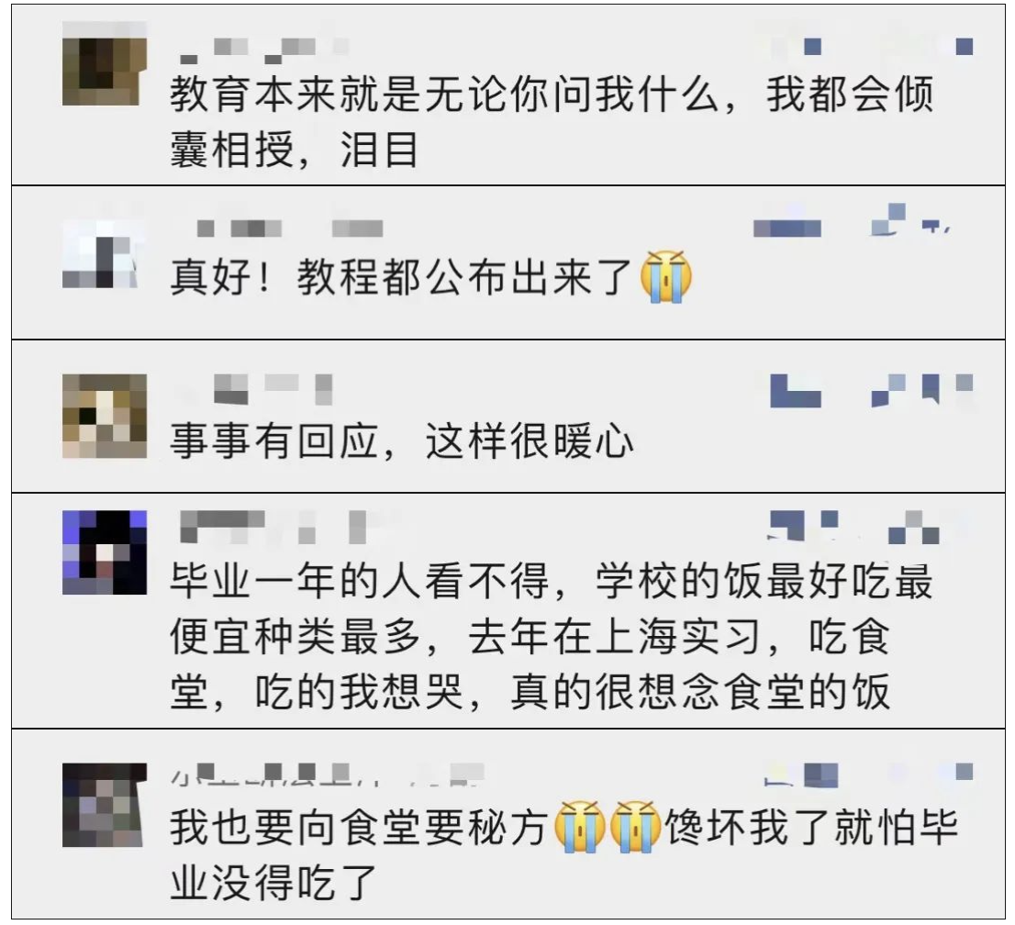Click blurred username above 教育本来就是 comment
Image resolution: width=1015 pixels, height=925 pixels.
coord(262,49)
